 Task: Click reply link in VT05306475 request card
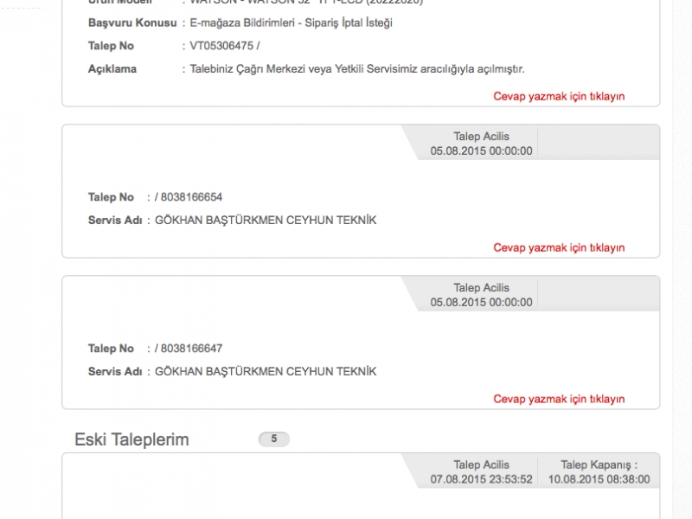559,96
